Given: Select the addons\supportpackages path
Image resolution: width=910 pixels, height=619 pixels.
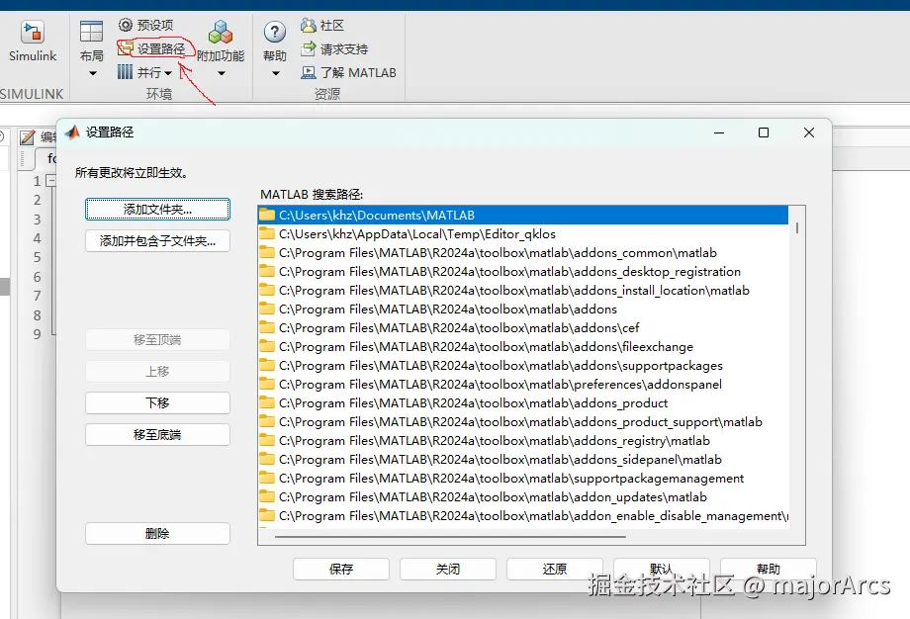Looking at the screenshot, I should pyautogui.click(x=523, y=366).
